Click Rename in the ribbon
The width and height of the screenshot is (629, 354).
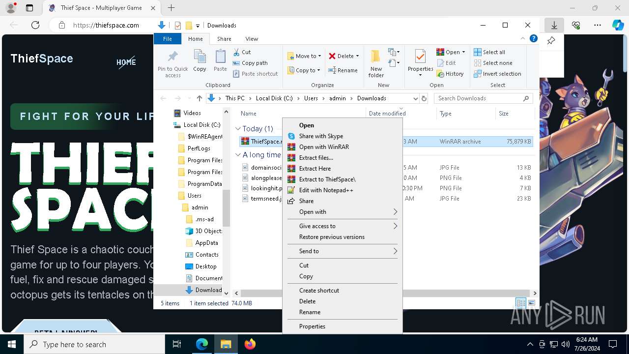[343, 70]
